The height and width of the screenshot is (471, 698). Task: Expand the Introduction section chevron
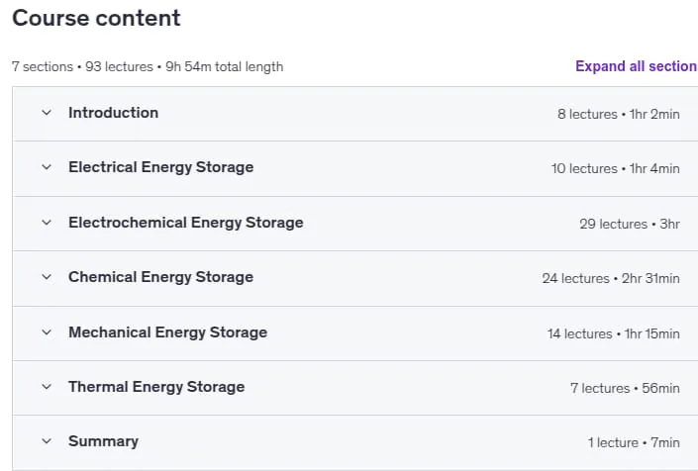(47, 113)
